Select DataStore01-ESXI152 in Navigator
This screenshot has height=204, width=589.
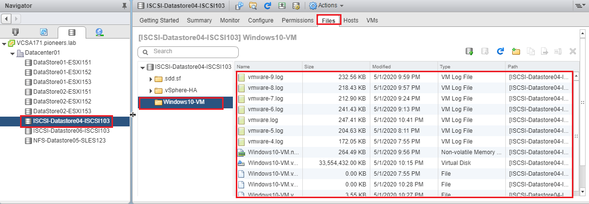pos(57,72)
